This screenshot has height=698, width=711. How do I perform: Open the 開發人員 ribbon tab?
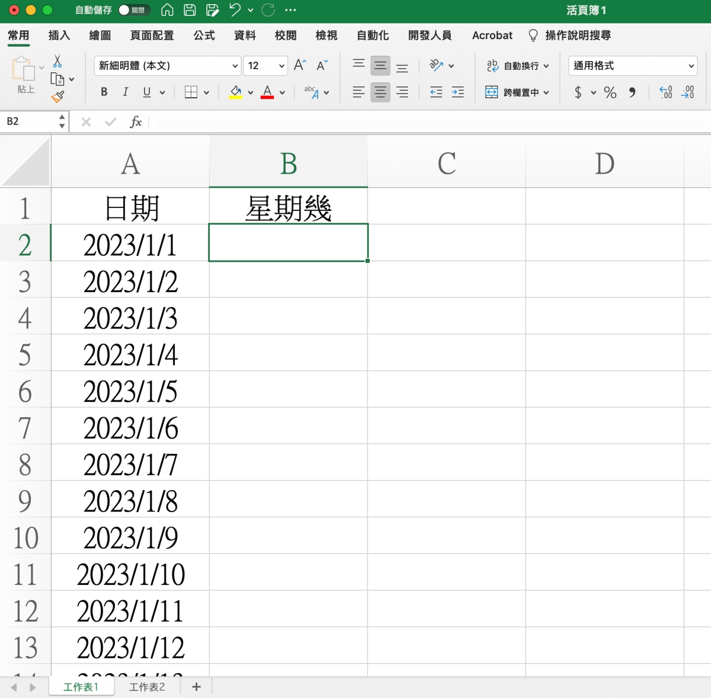click(430, 36)
